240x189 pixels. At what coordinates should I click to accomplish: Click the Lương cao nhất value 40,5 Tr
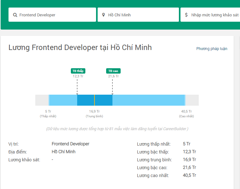tap(189, 175)
